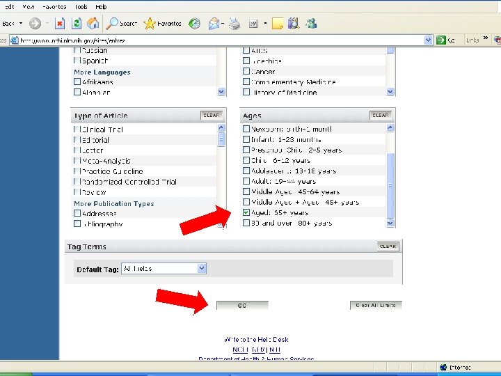Viewport: 501px width, 376px height.
Task: Check the Adult: 19-44 years checkbox
Action: pos(246,181)
